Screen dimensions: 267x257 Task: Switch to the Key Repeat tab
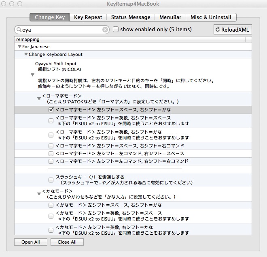pos(88,17)
